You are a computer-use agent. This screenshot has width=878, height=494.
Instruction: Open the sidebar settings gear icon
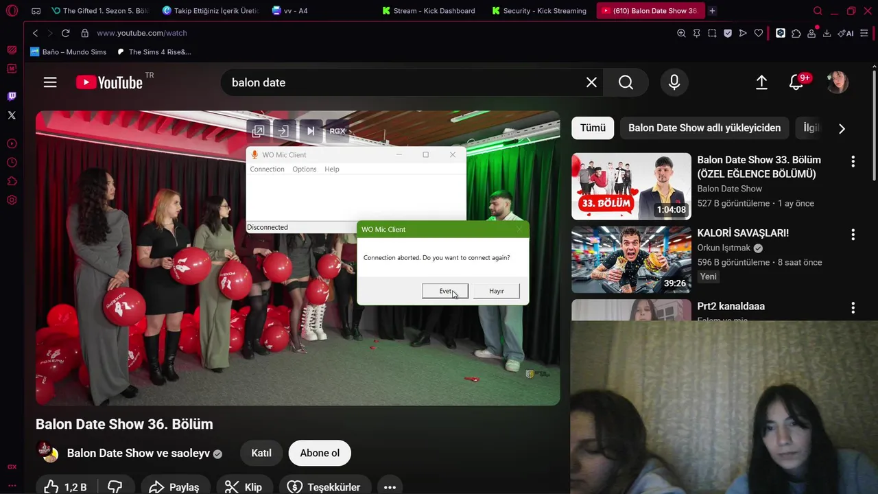pyautogui.click(x=12, y=200)
